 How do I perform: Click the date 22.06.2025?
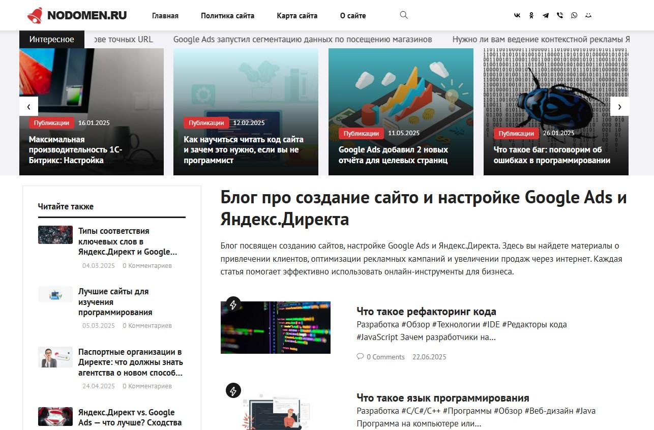click(x=429, y=357)
